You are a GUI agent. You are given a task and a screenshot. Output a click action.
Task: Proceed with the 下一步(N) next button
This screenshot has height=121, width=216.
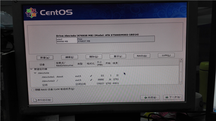coord(173,97)
